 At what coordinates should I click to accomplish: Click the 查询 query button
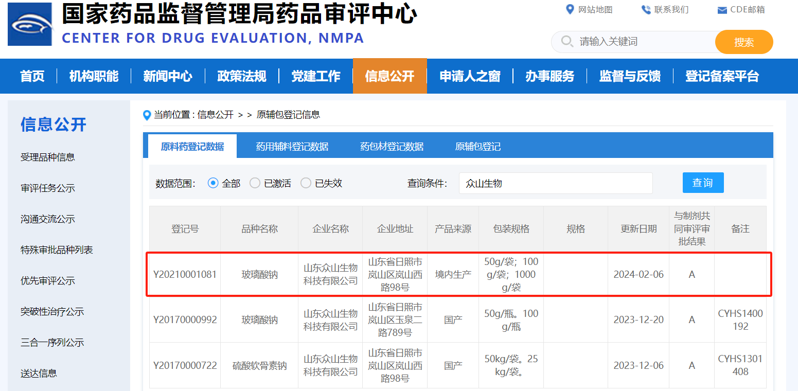pos(703,182)
